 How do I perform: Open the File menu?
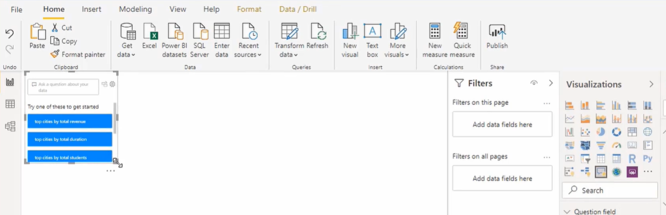click(x=17, y=10)
